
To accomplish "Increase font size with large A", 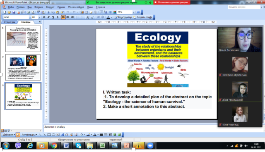I will click(x=88, y=17).
